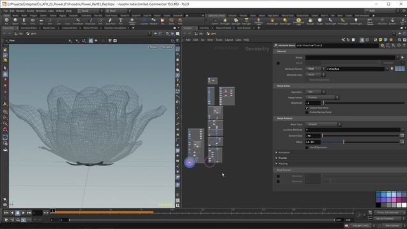
Task: Click the network editor search icon
Action: pos(399,40)
